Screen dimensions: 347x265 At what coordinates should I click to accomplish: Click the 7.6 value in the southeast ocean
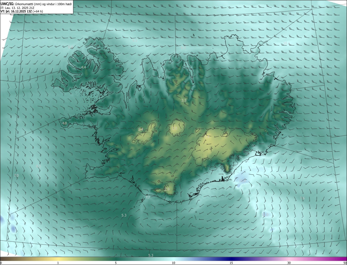click(x=302, y=198)
